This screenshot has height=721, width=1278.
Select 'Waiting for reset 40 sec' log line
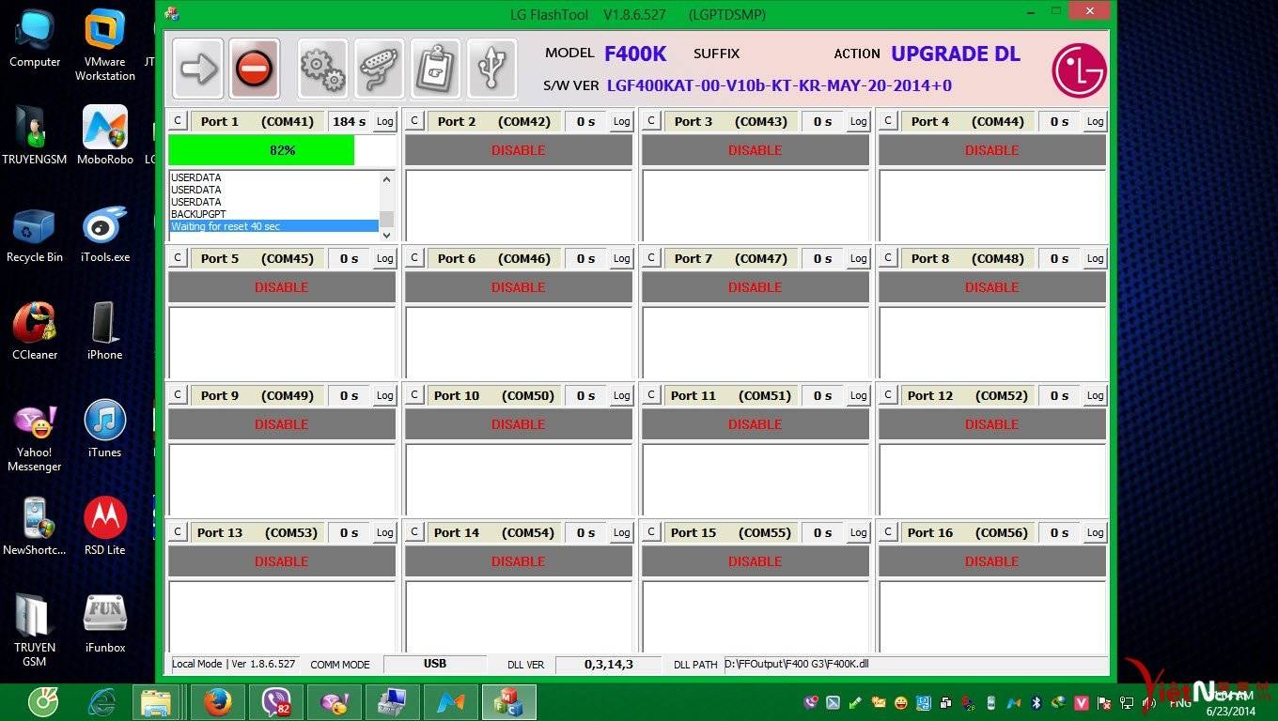273,226
